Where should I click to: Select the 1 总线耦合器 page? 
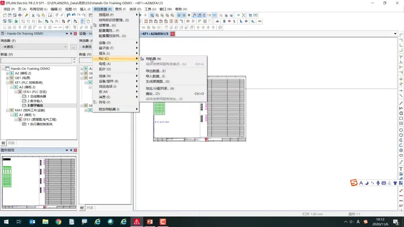click(x=37, y=96)
